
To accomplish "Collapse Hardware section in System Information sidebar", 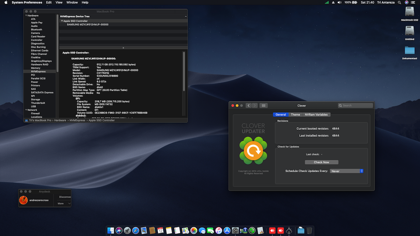I will click(26, 16).
